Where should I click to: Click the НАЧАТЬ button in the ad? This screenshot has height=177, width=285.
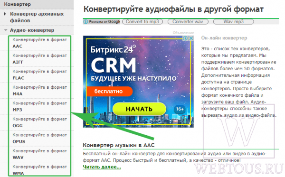[x=139, y=109]
